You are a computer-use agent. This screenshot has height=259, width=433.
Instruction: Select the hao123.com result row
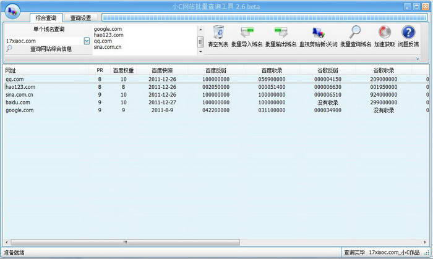point(216,87)
